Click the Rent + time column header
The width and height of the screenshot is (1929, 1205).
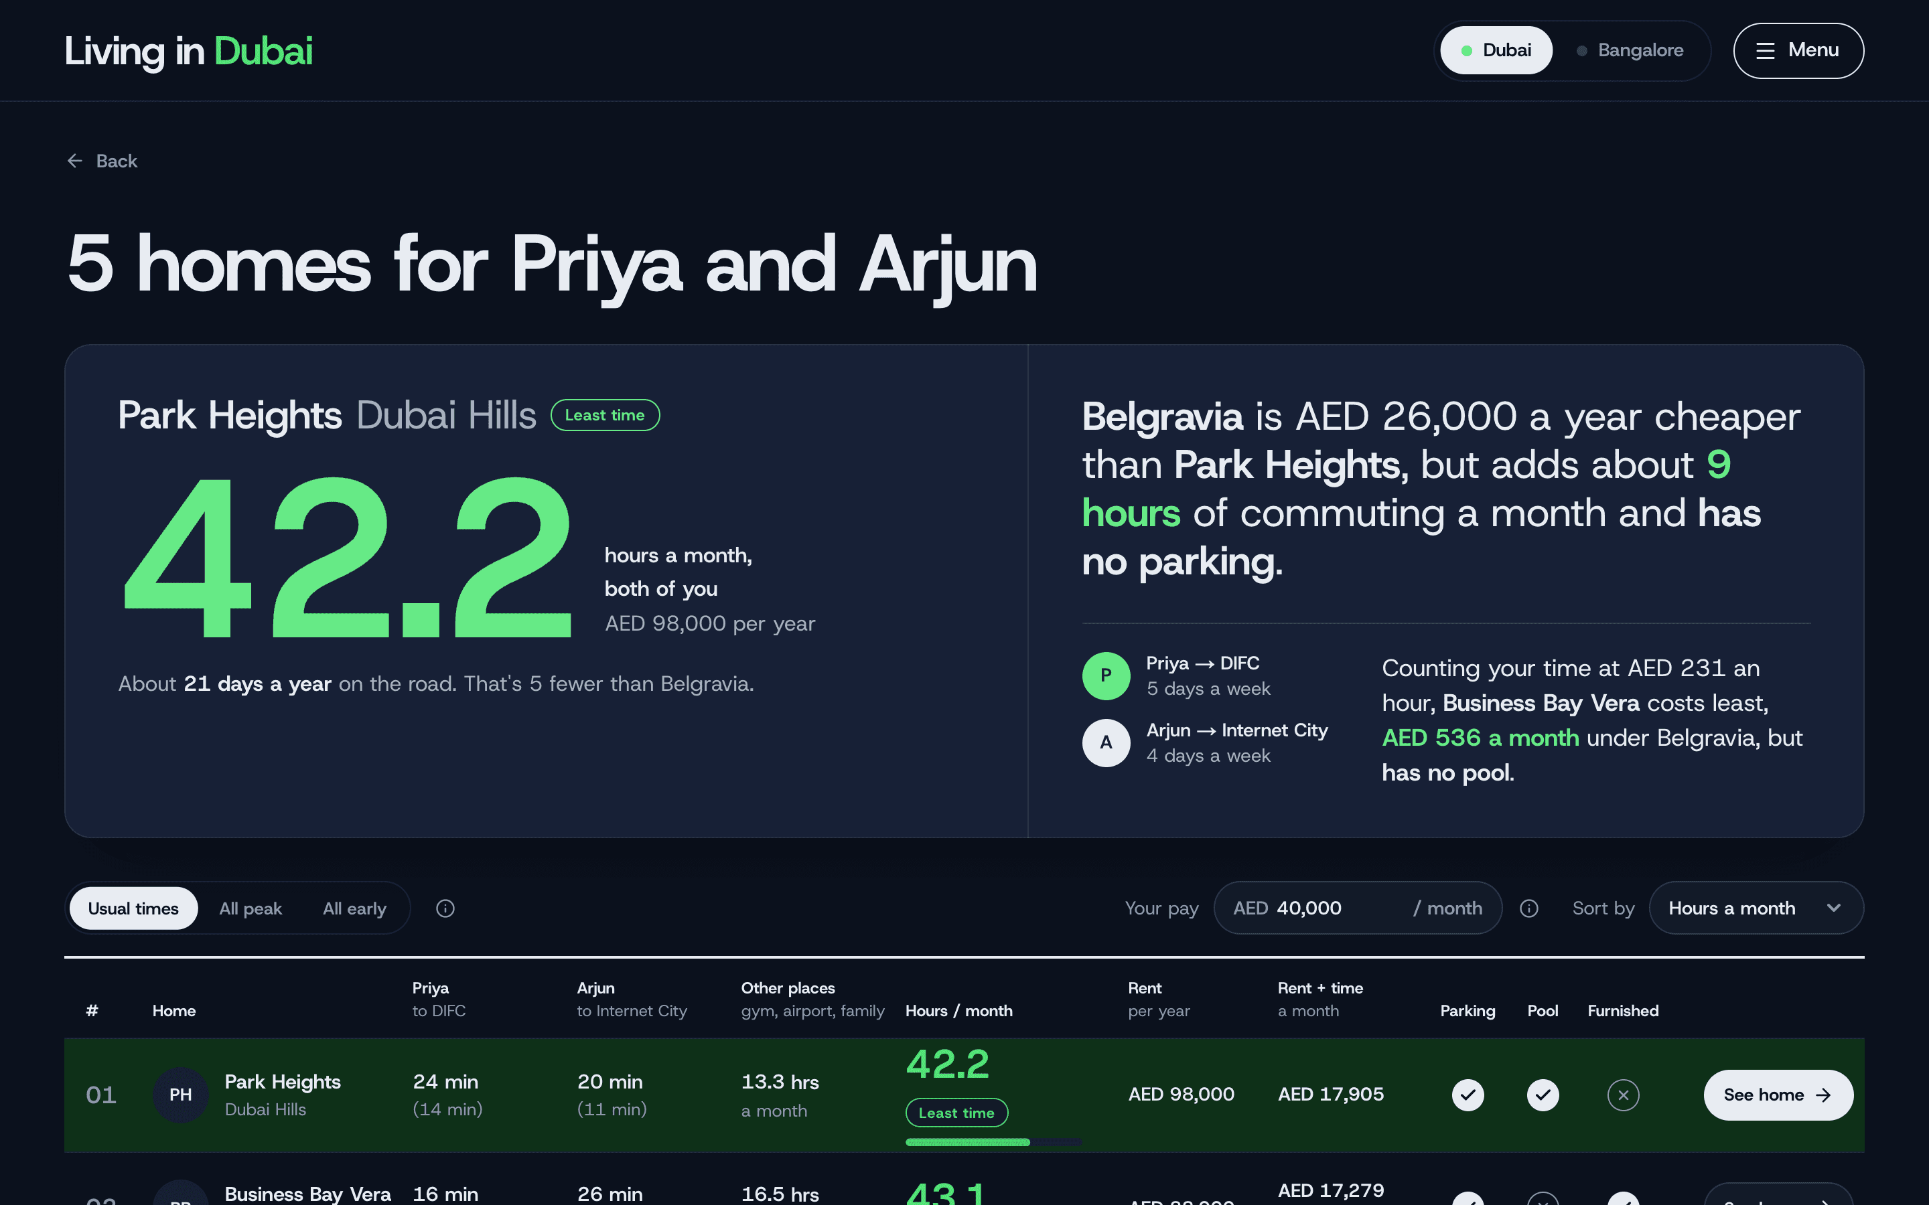point(1320,999)
